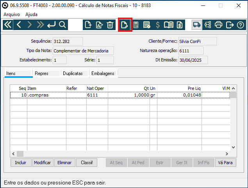248x188 pixels.
Task: Click the 0,01048 Pre Liq cell
Action: click(x=180, y=95)
